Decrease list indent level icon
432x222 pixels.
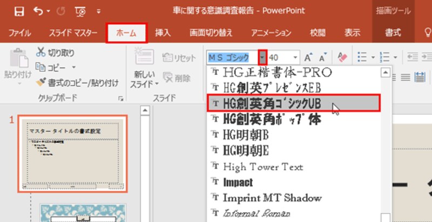(413, 57)
